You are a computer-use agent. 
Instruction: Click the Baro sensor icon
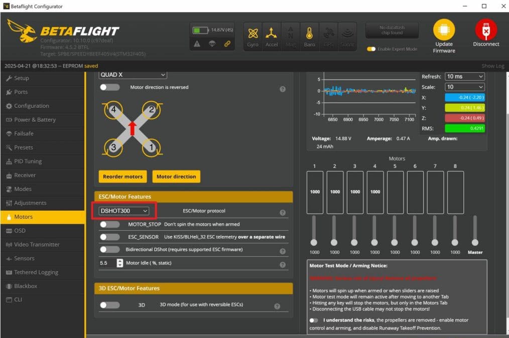coord(309,34)
